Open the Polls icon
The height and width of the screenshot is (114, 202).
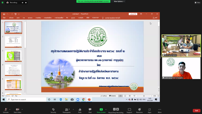click(80, 110)
